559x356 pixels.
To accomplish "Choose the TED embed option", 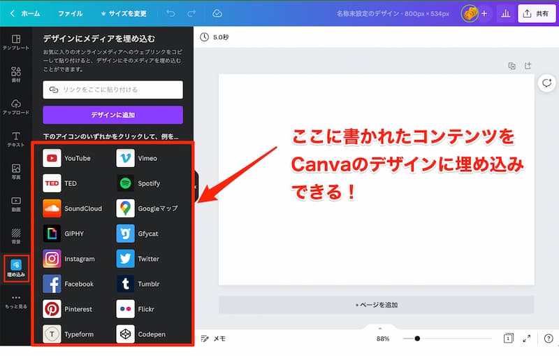I will click(x=60, y=183).
